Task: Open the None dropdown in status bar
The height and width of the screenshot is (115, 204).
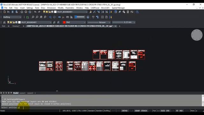Action: (x=193, y=111)
